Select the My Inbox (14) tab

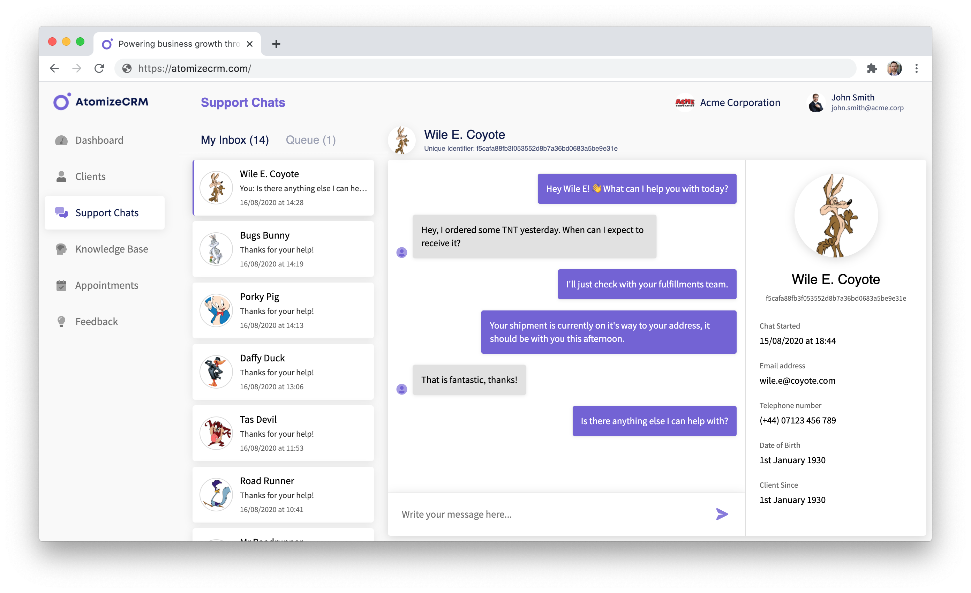[234, 140]
